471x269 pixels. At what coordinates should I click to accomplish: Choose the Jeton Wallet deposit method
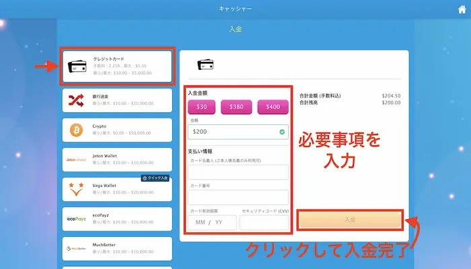[117, 160]
